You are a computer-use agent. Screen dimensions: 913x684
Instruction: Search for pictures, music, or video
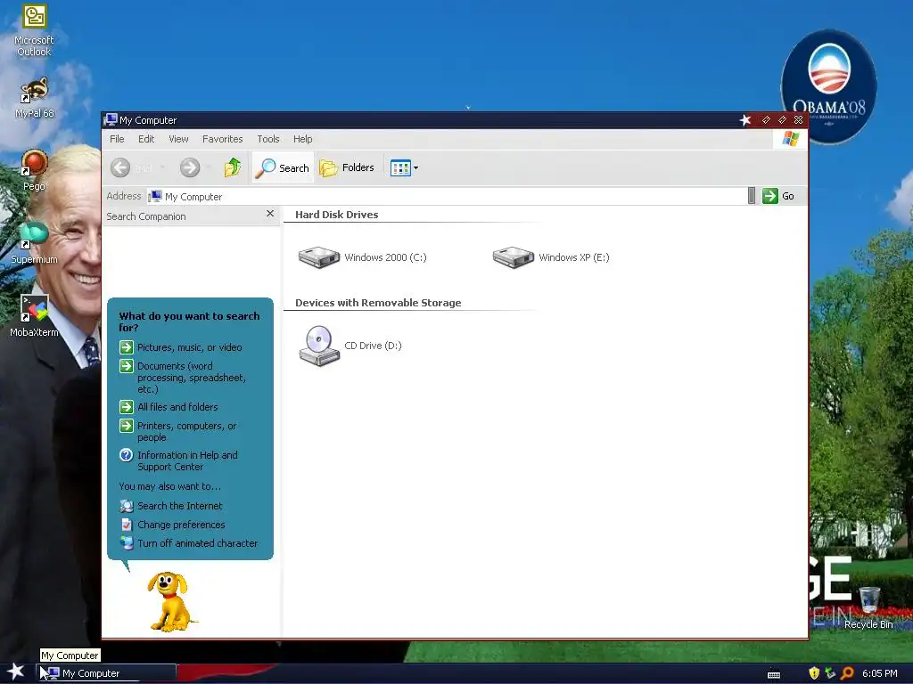(180, 347)
